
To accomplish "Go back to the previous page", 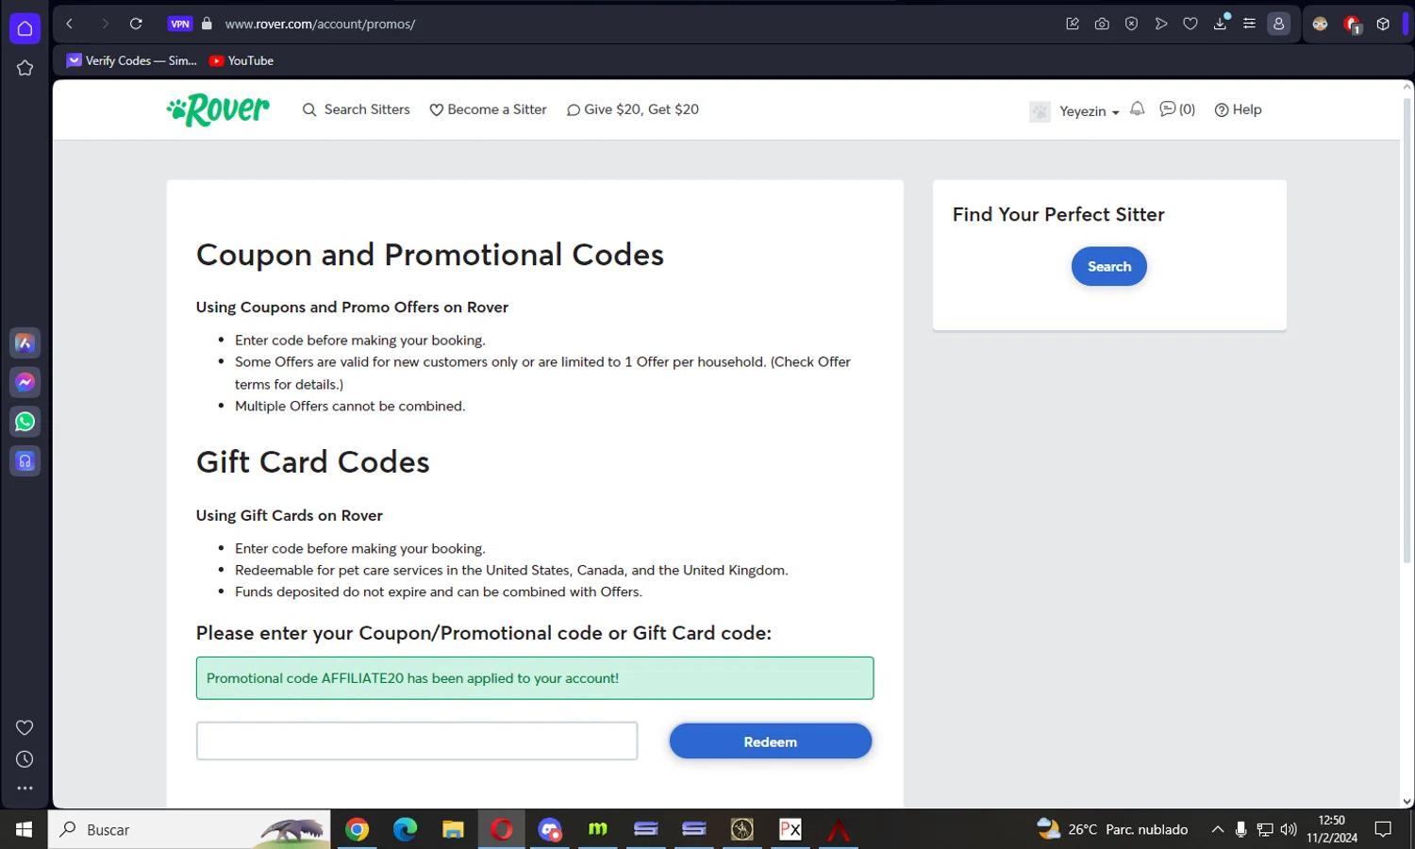I will pos(69,24).
